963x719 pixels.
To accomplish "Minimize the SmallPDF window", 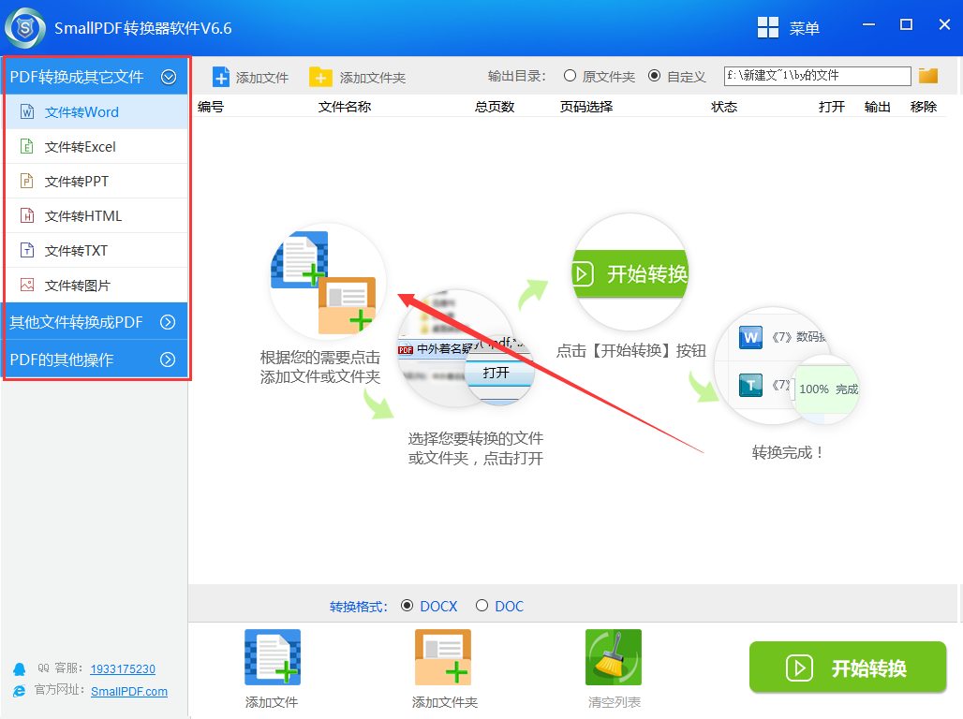I will click(x=868, y=24).
